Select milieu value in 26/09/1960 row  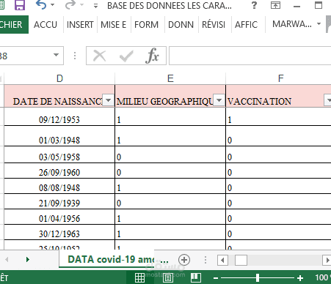pos(170,171)
